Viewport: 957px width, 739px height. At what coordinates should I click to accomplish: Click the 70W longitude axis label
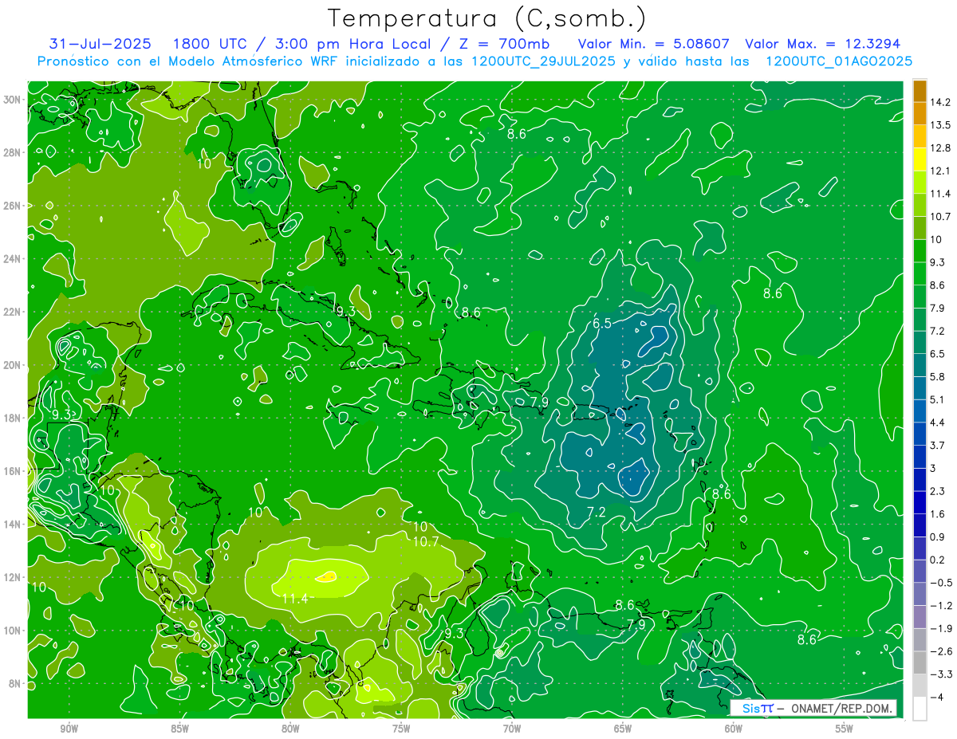[x=512, y=729]
